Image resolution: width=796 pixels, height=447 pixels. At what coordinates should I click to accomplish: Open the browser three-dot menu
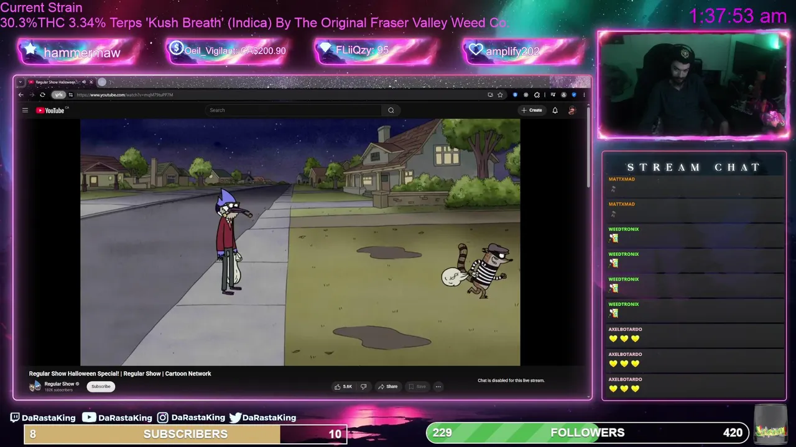pyautogui.click(x=584, y=95)
